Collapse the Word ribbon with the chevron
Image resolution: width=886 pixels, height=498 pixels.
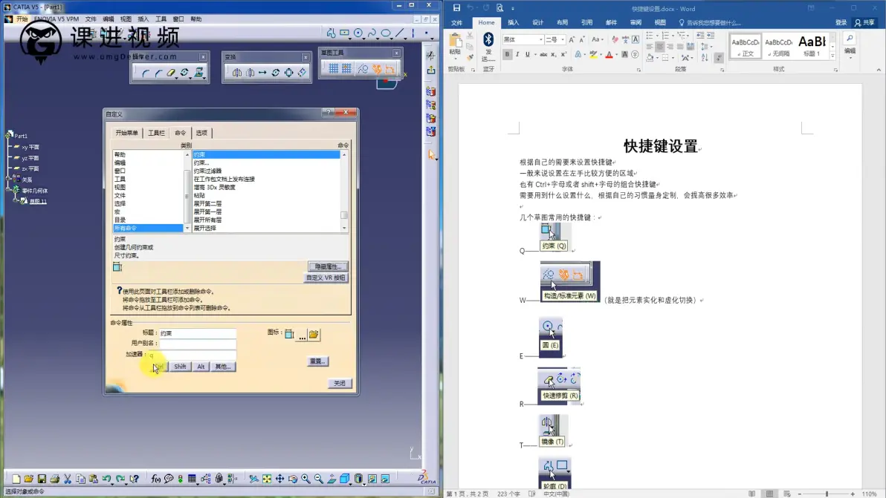coord(878,70)
